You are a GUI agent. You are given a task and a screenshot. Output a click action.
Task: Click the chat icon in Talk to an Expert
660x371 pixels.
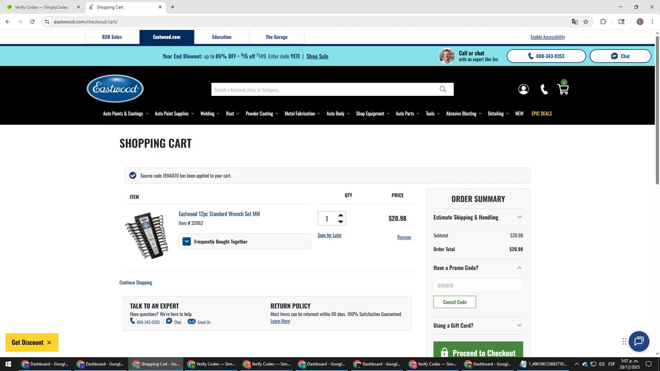tap(169, 321)
